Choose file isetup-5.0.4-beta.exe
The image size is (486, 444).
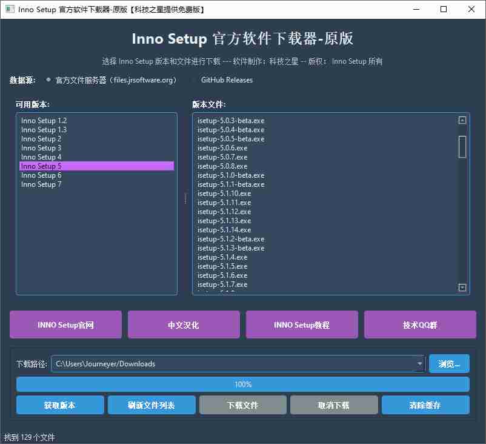(x=325, y=130)
